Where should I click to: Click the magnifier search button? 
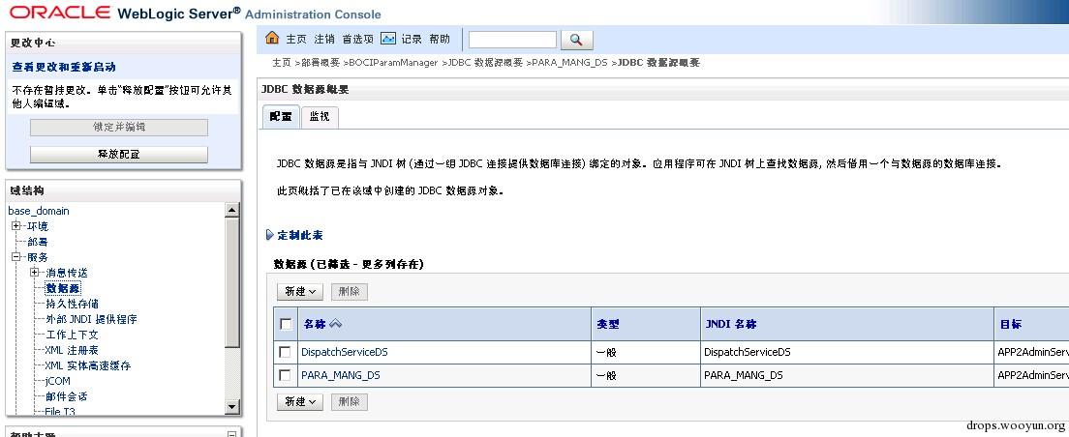click(x=576, y=40)
